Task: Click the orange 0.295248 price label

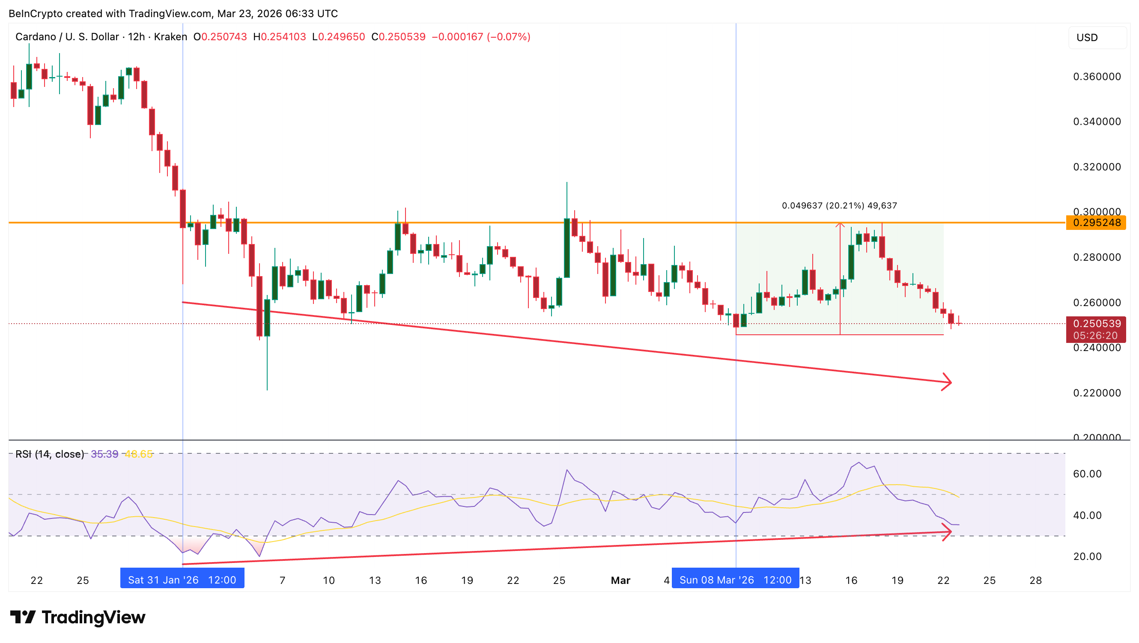Action: click(x=1097, y=223)
